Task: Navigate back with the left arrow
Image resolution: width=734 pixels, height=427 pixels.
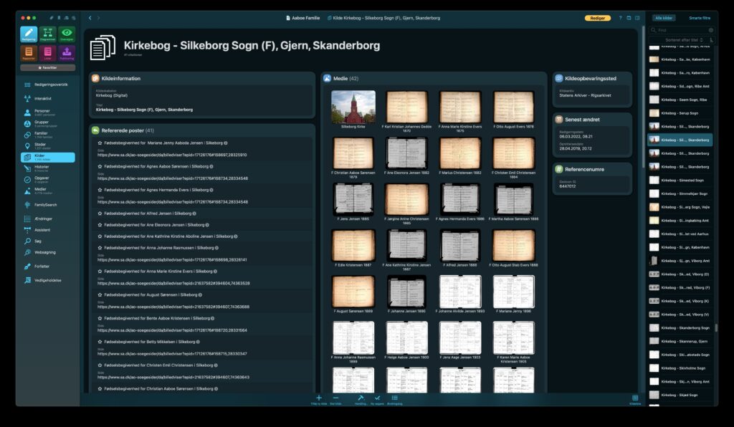Action: click(90, 18)
